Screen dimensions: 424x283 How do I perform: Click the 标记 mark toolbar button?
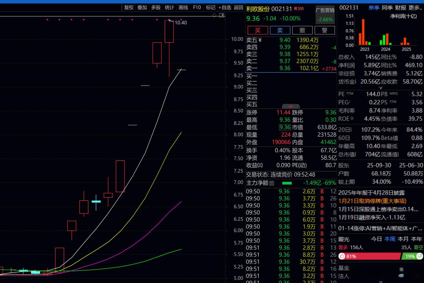[211, 8]
